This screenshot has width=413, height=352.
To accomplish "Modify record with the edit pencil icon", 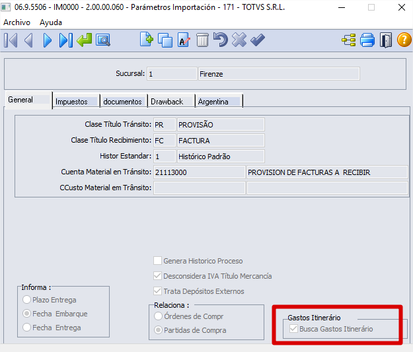I will click(184, 40).
